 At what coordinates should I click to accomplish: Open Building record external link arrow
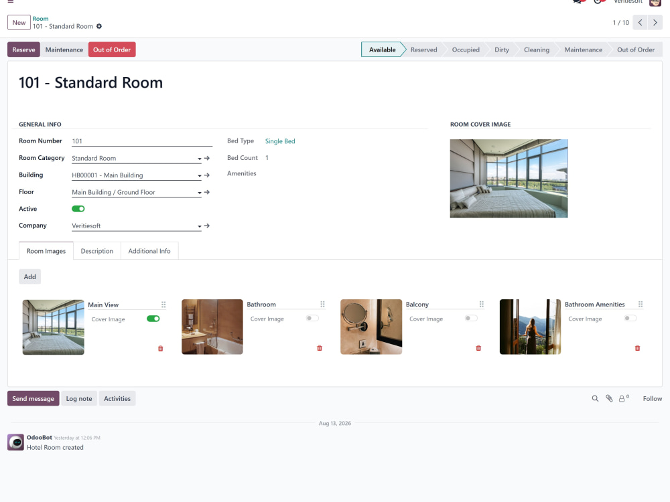click(x=207, y=175)
